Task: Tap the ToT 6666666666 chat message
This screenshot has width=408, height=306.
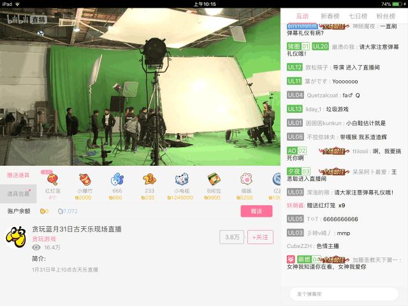Action: pos(323,219)
